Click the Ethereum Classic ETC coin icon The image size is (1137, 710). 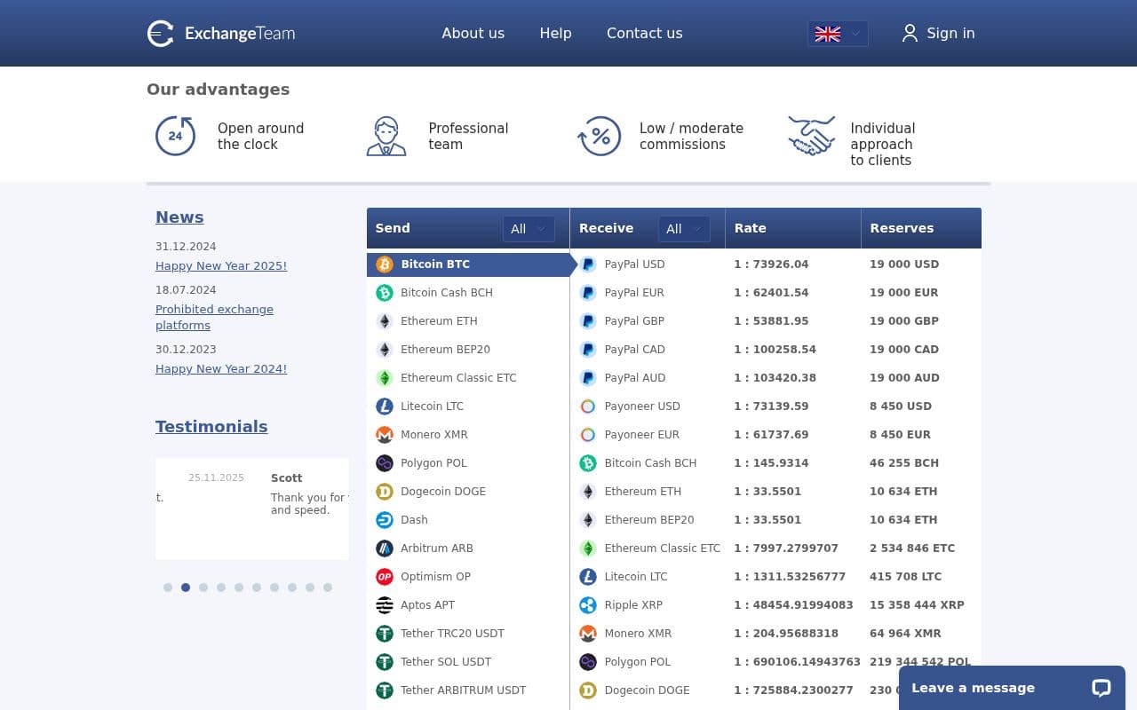385,377
